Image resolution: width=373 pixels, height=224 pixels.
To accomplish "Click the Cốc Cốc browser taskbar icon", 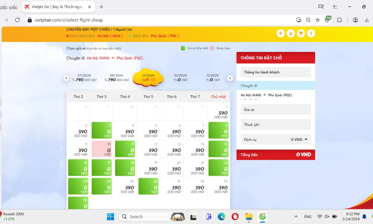I will click(263, 217).
